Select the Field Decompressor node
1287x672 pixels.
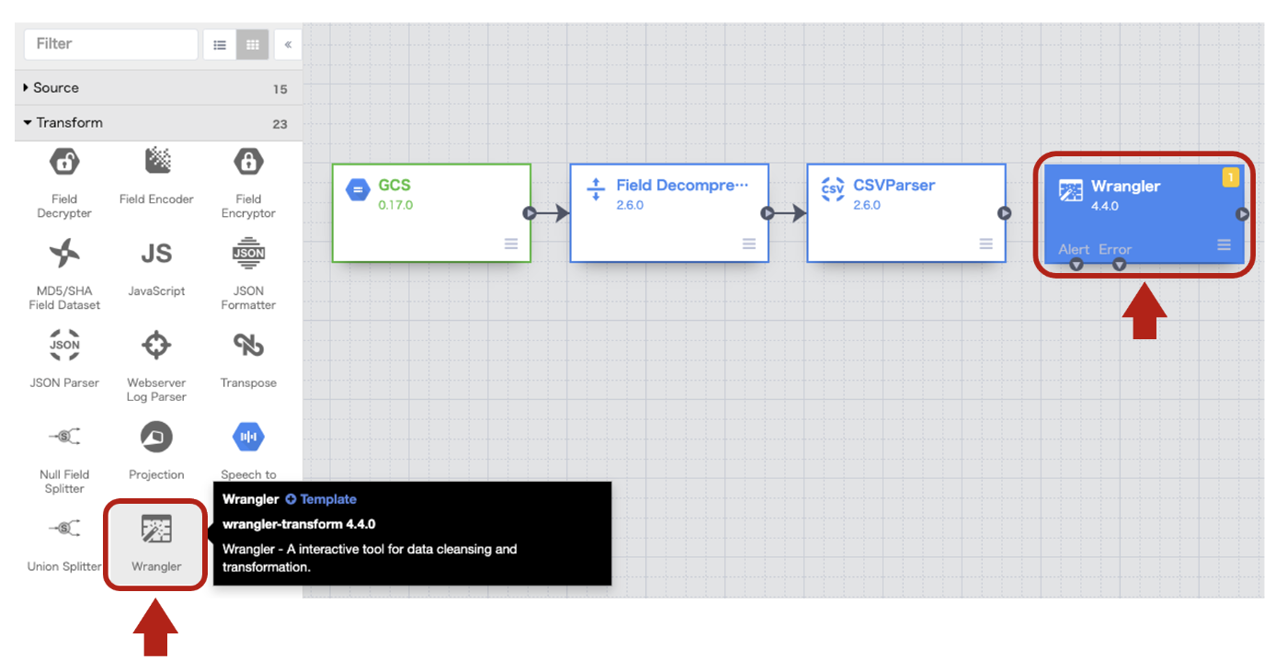[669, 213]
